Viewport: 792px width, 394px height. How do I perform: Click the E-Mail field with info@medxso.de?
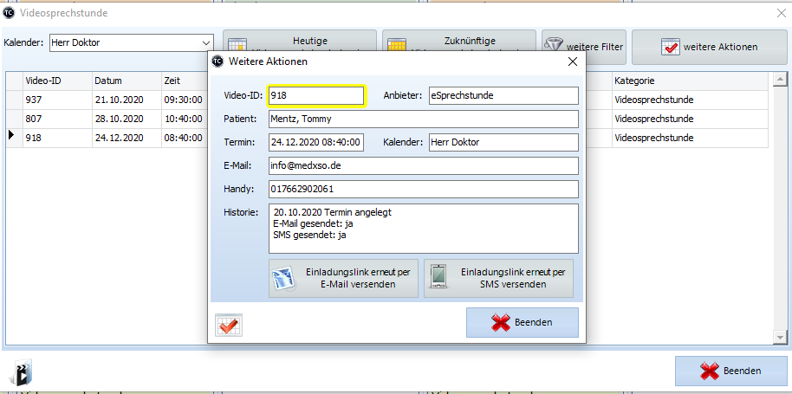(x=423, y=165)
